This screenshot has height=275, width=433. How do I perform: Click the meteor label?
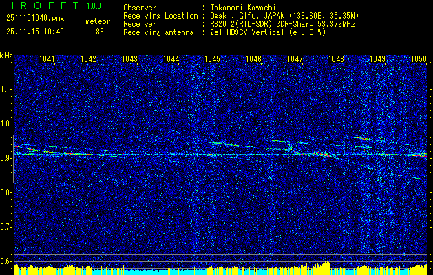(98, 21)
